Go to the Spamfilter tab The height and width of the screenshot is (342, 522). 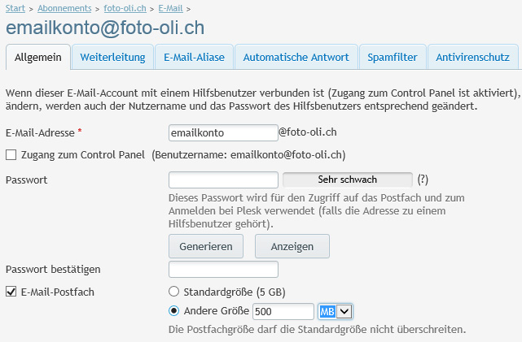(x=393, y=58)
